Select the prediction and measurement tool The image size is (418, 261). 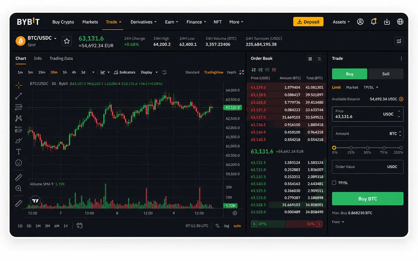pyautogui.click(x=19, y=129)
